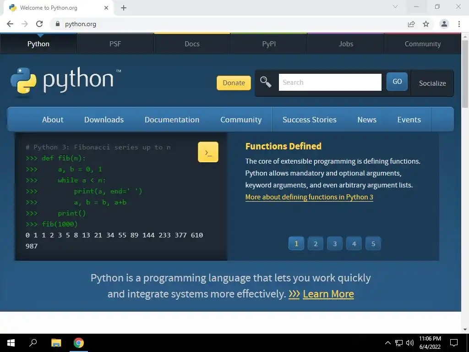Open File Explorer from taskbar

56,343
